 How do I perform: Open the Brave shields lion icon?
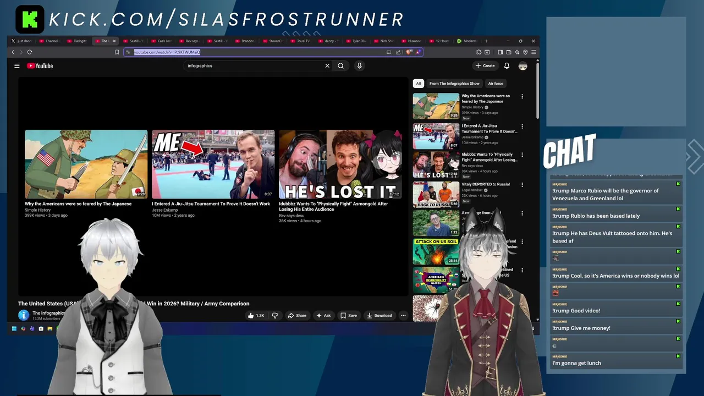(409, 52)
